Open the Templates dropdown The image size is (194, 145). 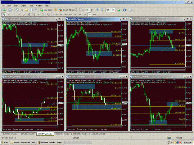(131, 10)
